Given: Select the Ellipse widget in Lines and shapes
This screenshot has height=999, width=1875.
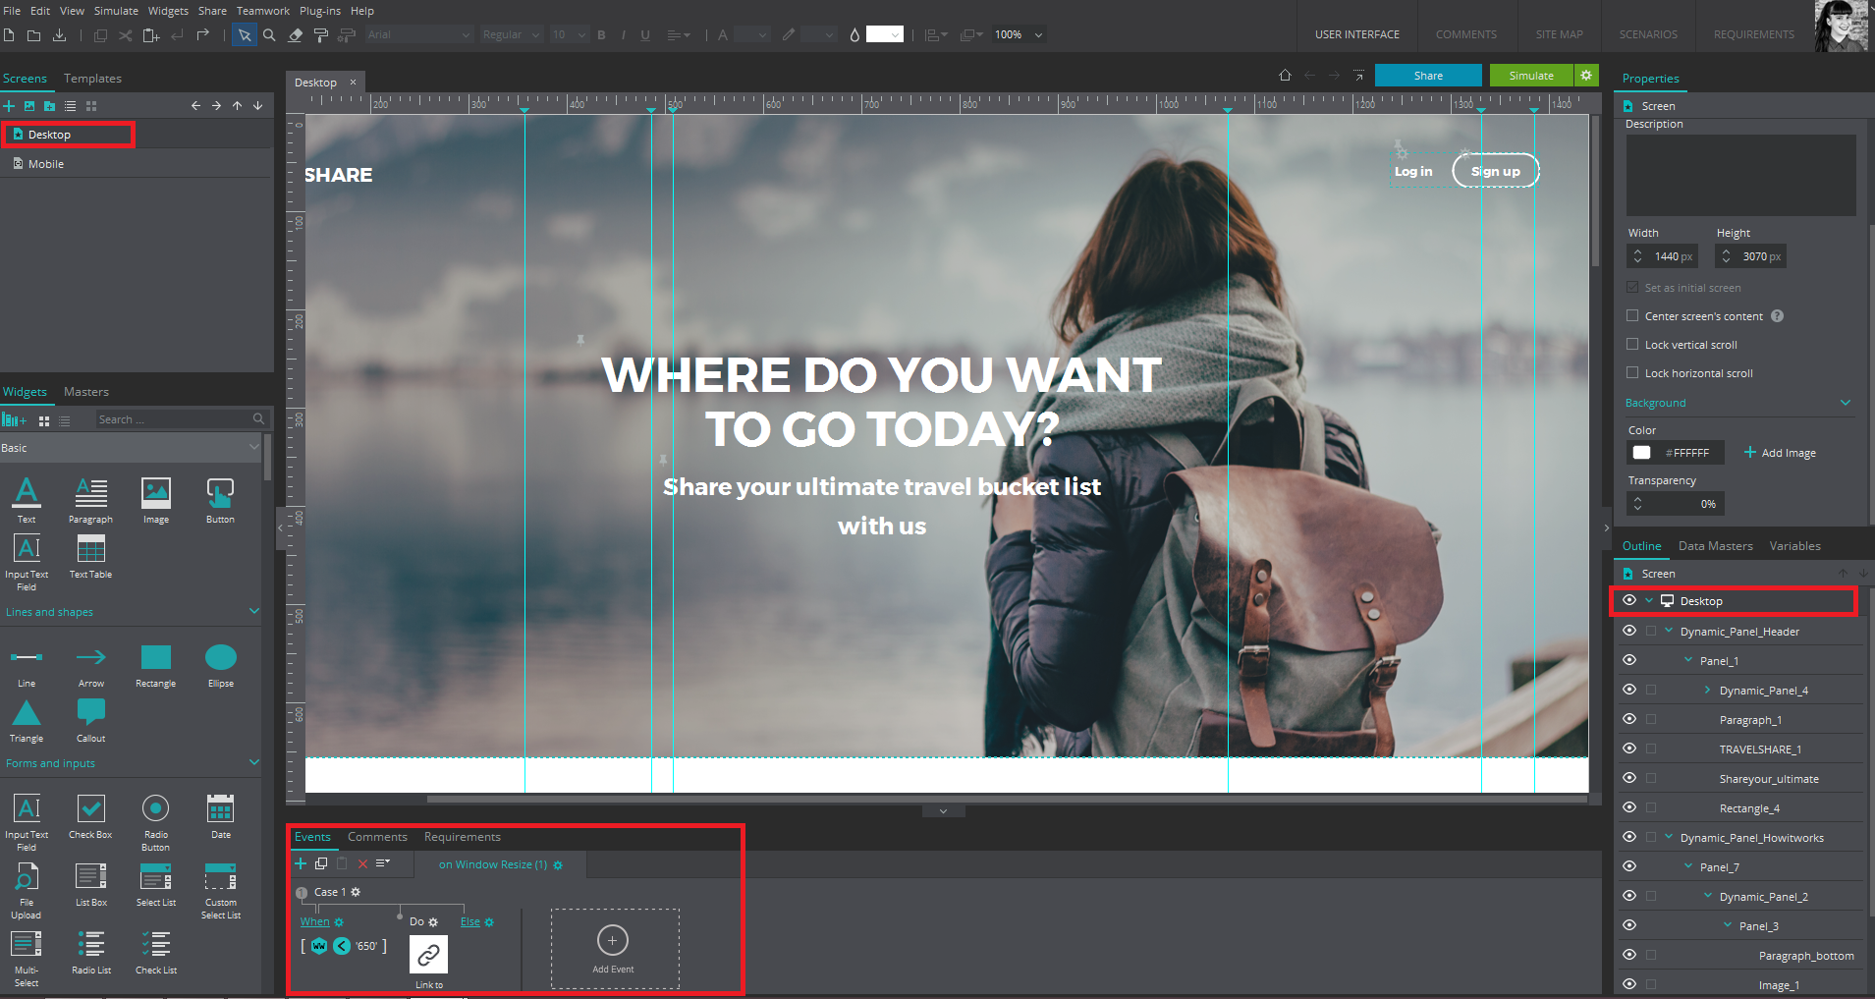Looking at the screenshot, I should (x=220, y=658).
